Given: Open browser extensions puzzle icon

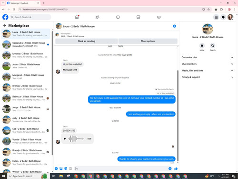Looking at the screenshot, I should 221,10.
